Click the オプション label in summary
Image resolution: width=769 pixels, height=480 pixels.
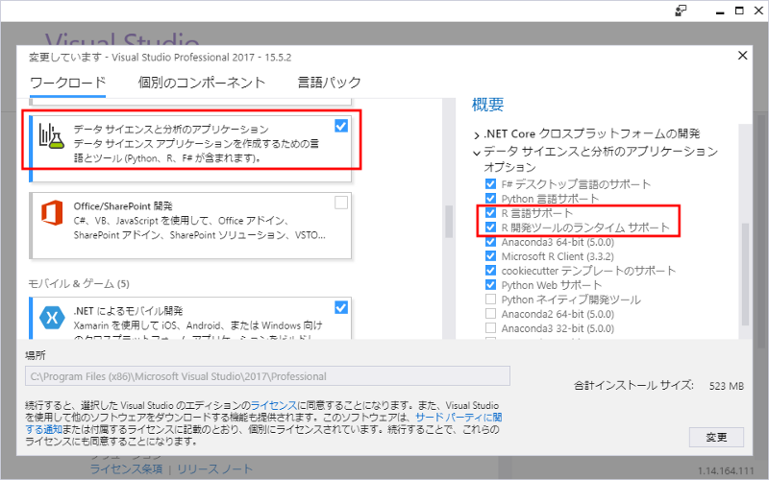tap(510, 167)
